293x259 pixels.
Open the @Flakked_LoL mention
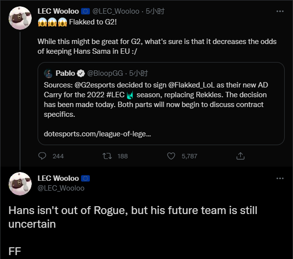pyautogui.click(x=191, y=85)
